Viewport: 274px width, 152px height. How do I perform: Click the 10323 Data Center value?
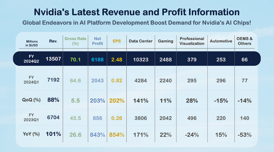[141, 60]
